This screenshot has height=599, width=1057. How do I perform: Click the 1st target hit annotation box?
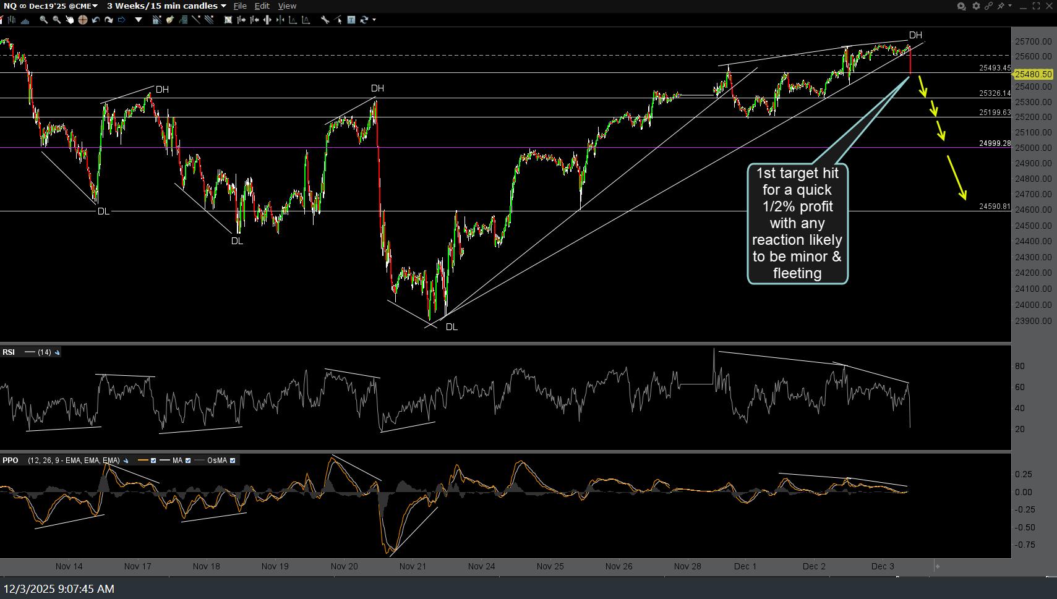click(x=797, y=223)
